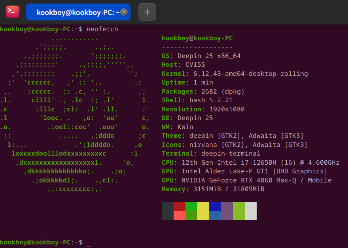Click the 'OS: Deepin 25 x86_64' line
The image size is (348, 248).
tap(201, 56)
